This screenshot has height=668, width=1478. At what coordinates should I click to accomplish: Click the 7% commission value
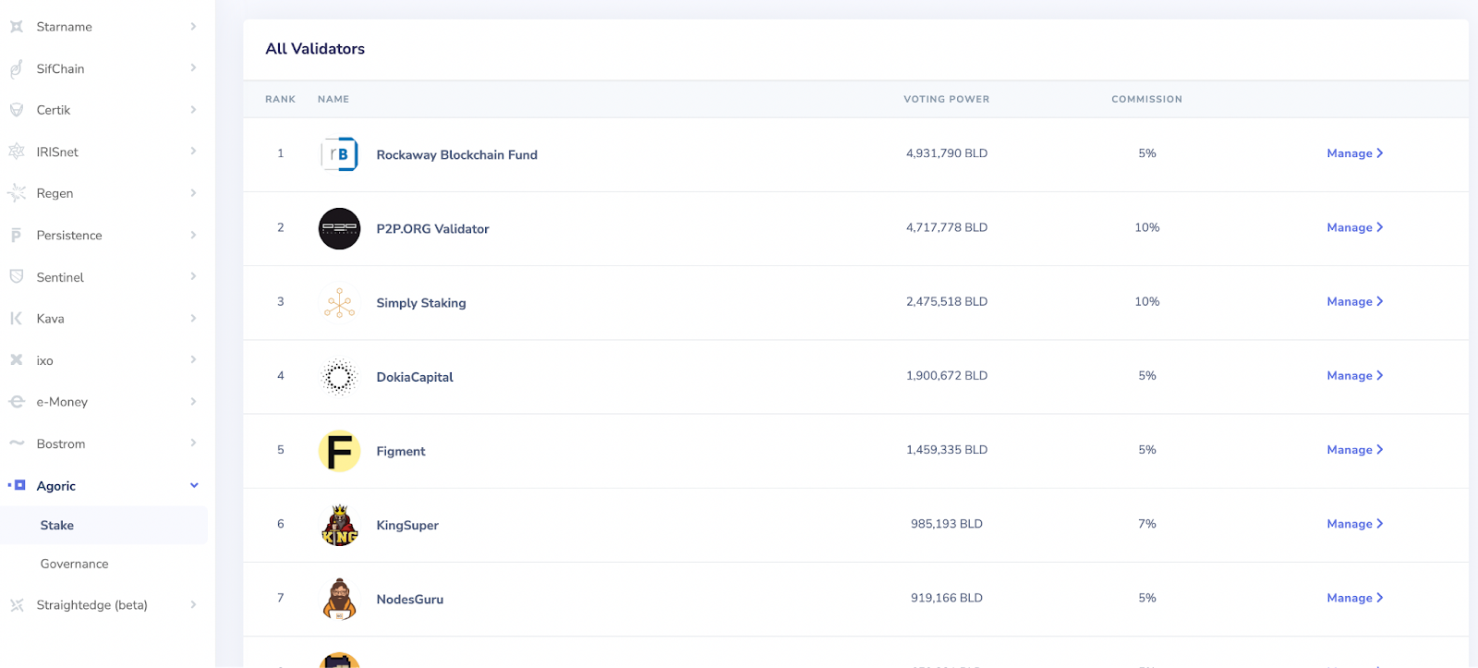click(1147, 524)
